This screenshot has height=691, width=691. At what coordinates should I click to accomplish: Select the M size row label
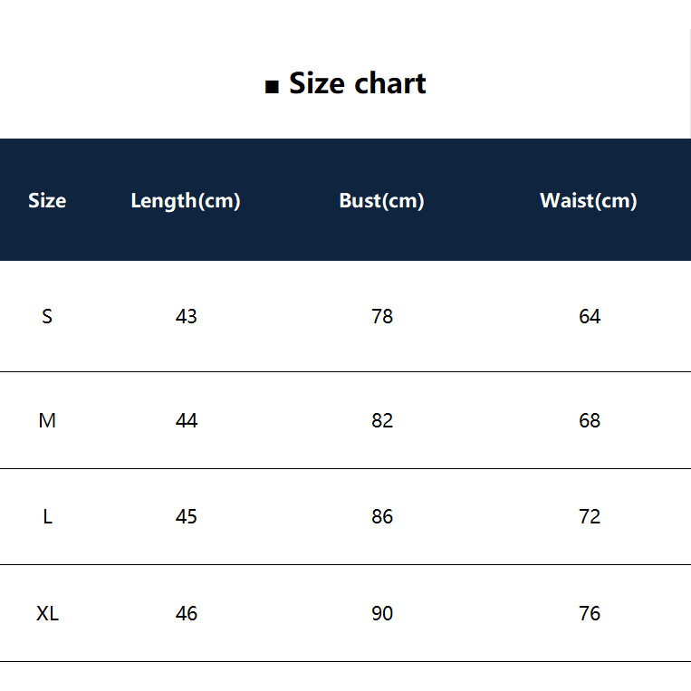pyautogui.click(x=47, y=420)
